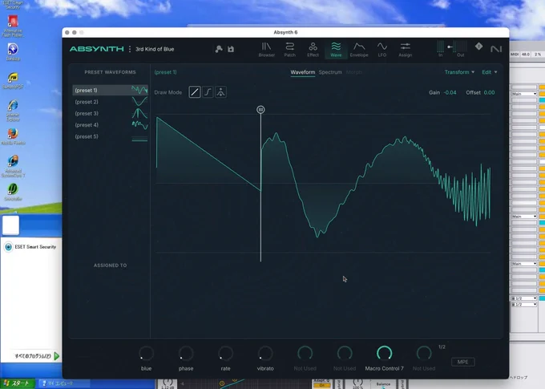Open Alternate Flash Player desktop icon
545x389 pixels.
click(13, 26)
